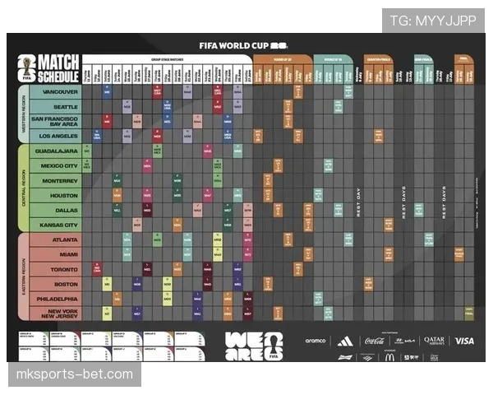Click the Match Schedule trophy logo
This screenshot has width=493, height=395.
[x=27, y=68]
